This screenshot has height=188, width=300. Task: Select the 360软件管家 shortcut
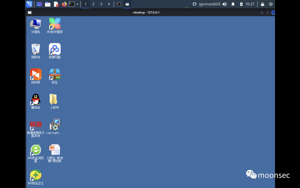[x=54, y=26]
